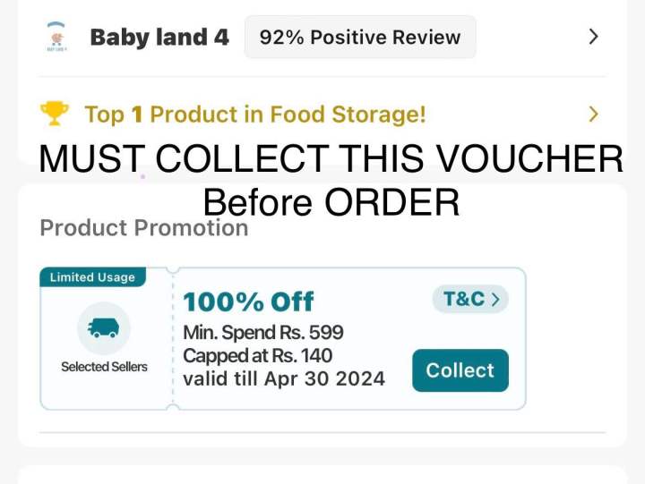Open store page via Baby land 4 chevron

pos(592,37)
